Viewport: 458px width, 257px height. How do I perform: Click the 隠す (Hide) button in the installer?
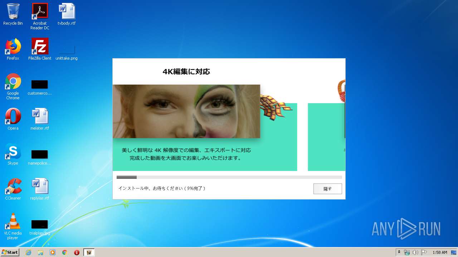(327, 189)
